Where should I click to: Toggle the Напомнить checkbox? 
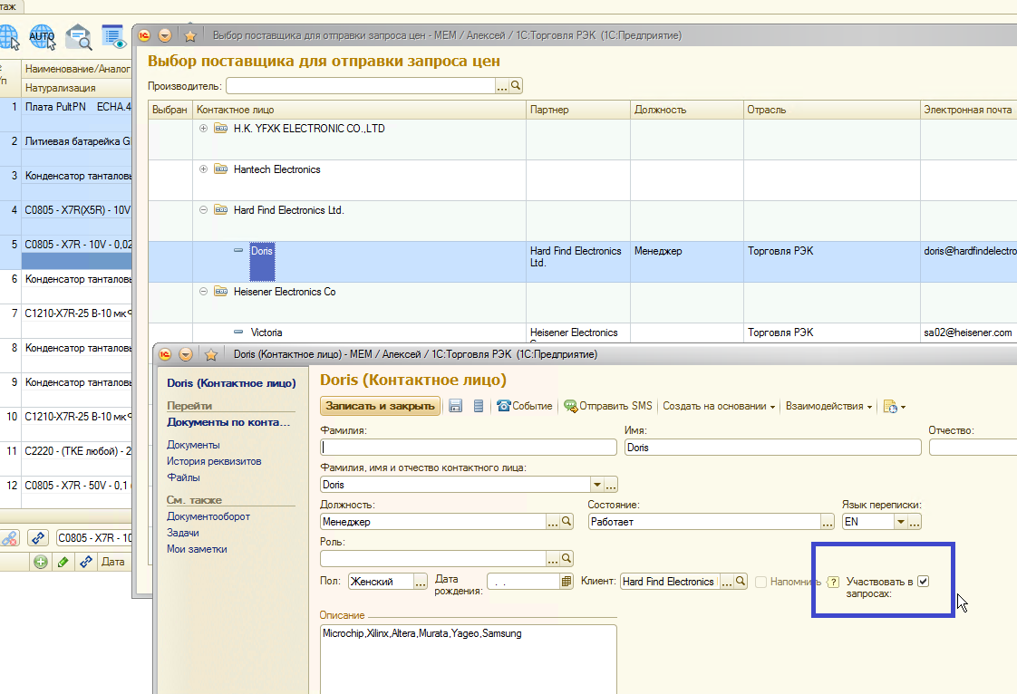click(x=761, y=582)
